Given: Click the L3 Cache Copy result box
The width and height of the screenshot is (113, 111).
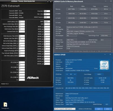Looking at the screenshot, I should [x=94, y=23].
